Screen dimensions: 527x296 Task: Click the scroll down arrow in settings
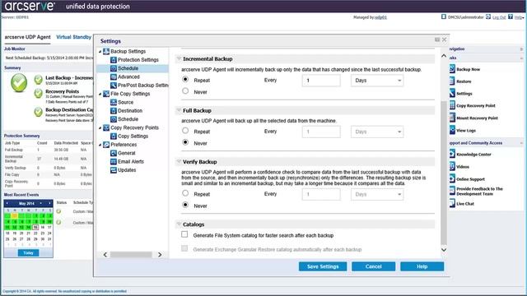coord(444,250)
